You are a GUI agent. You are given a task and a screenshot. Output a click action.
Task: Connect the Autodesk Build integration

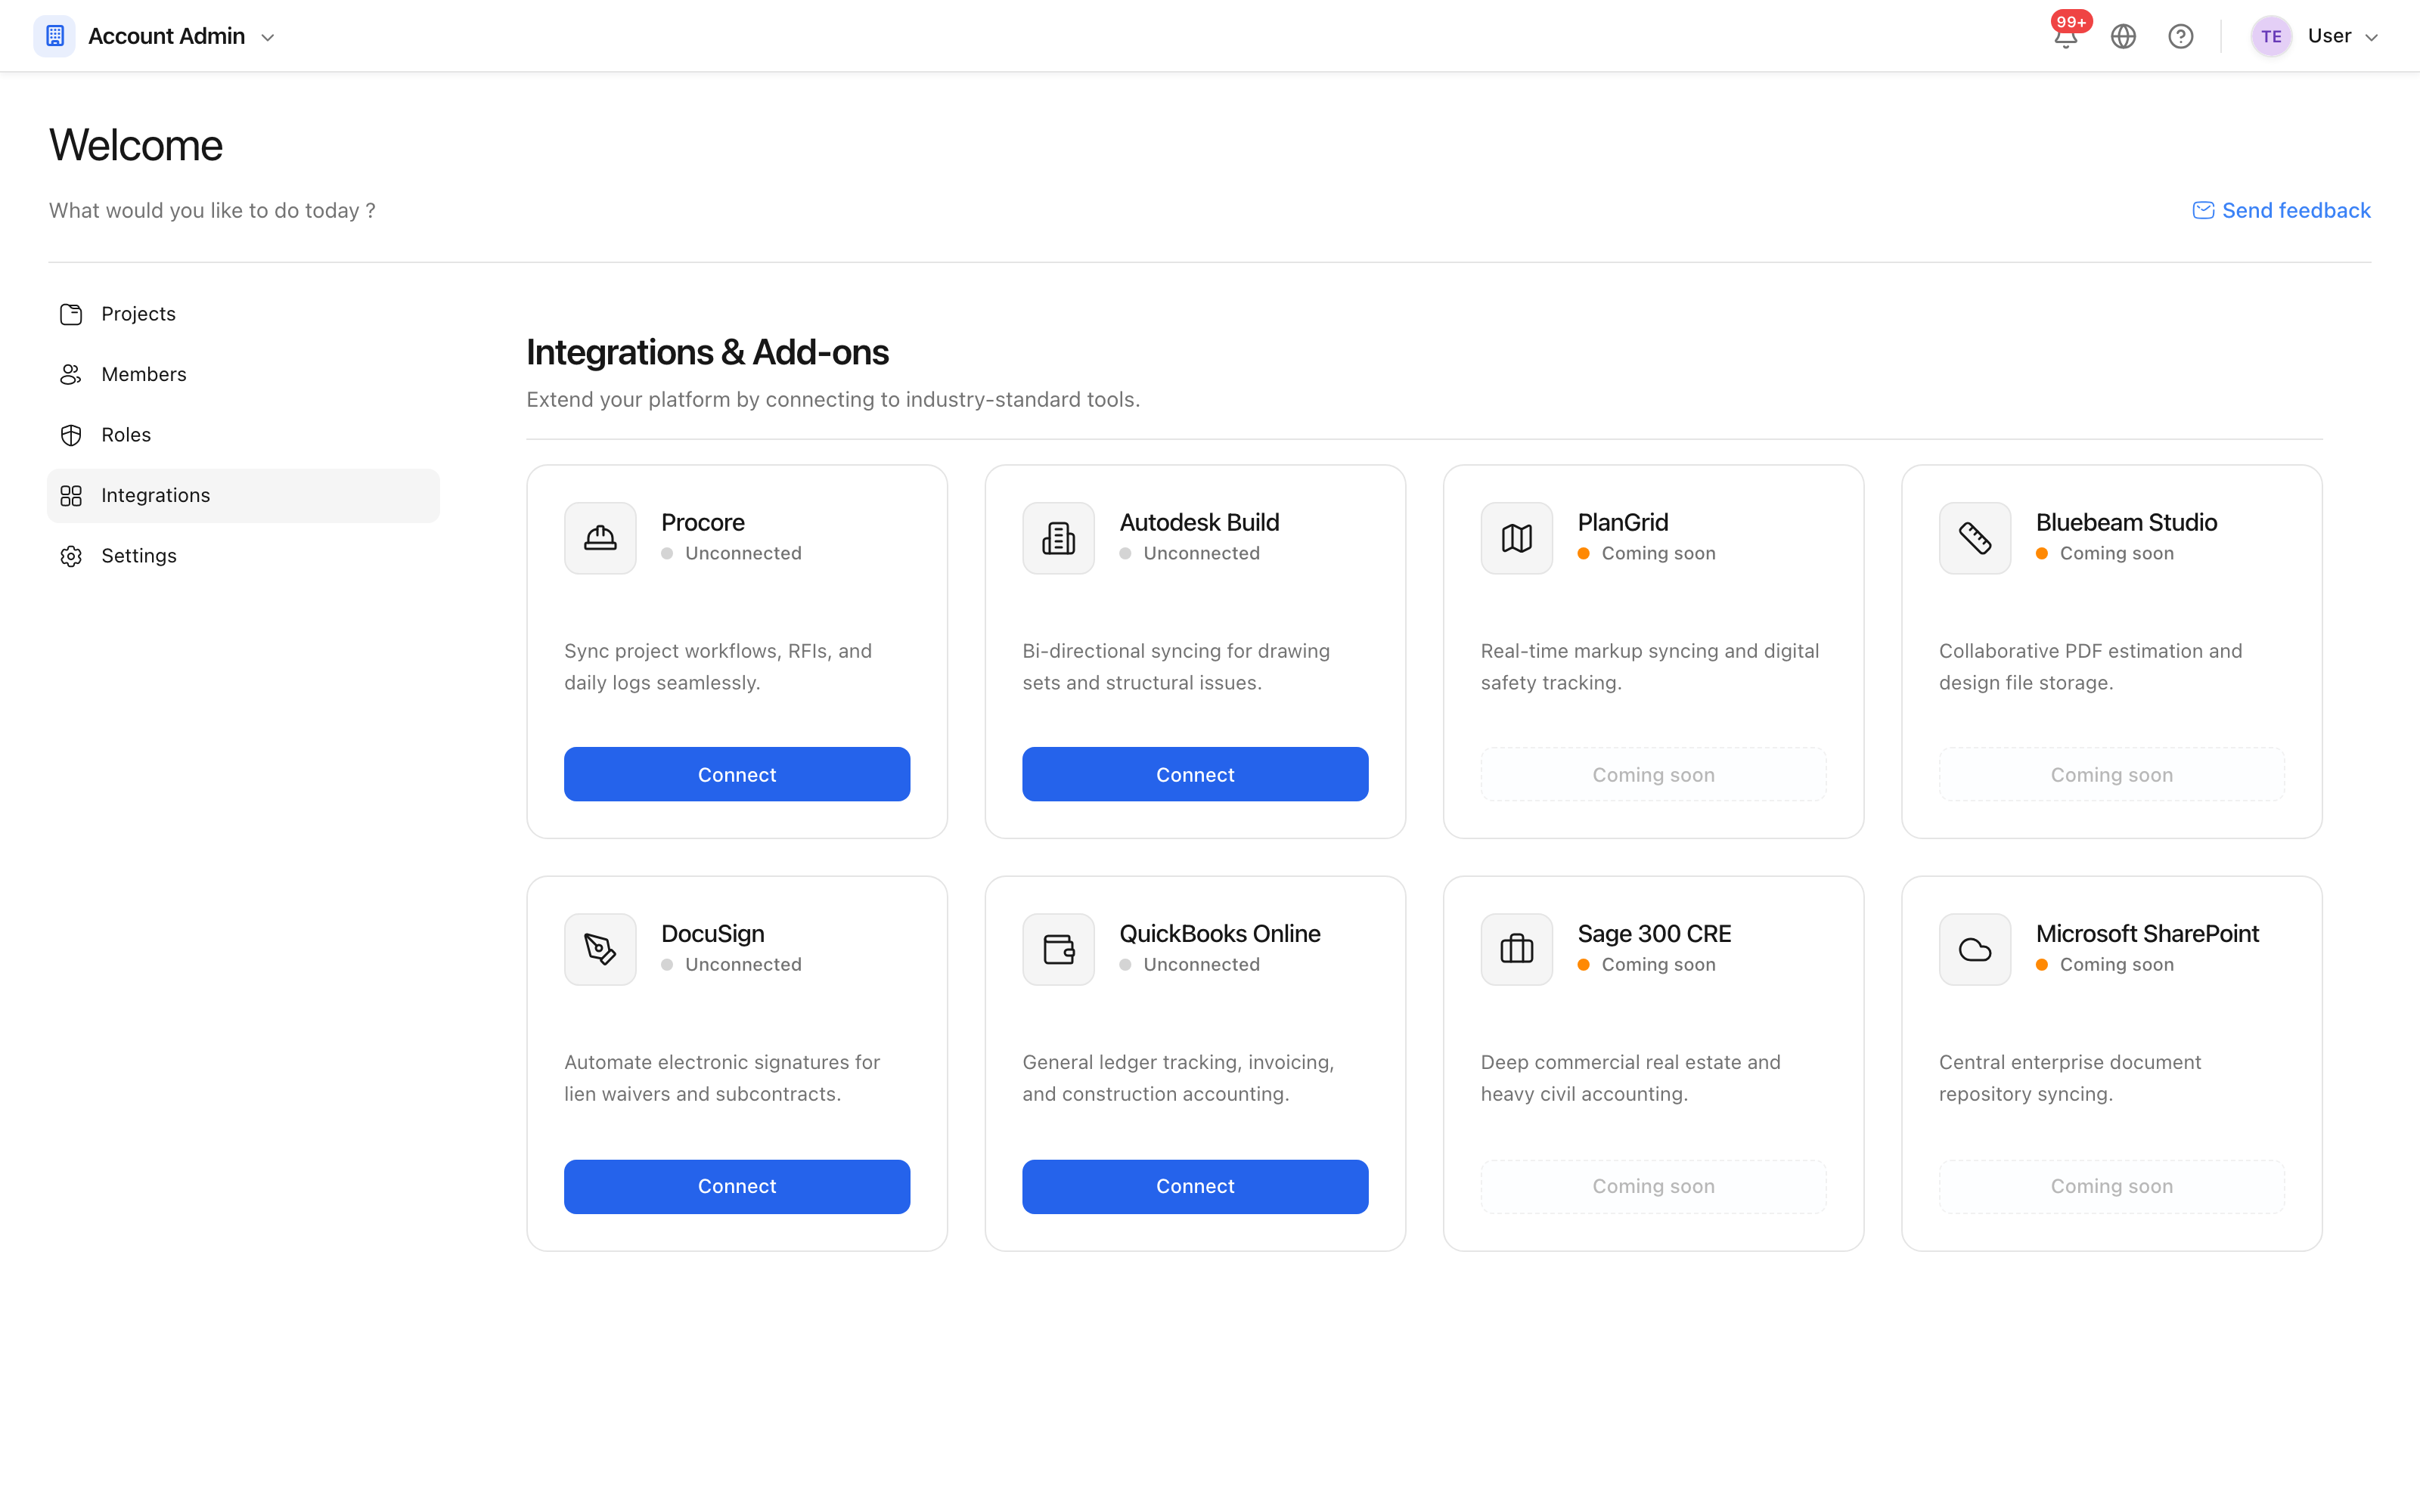tap(1195, 774)
